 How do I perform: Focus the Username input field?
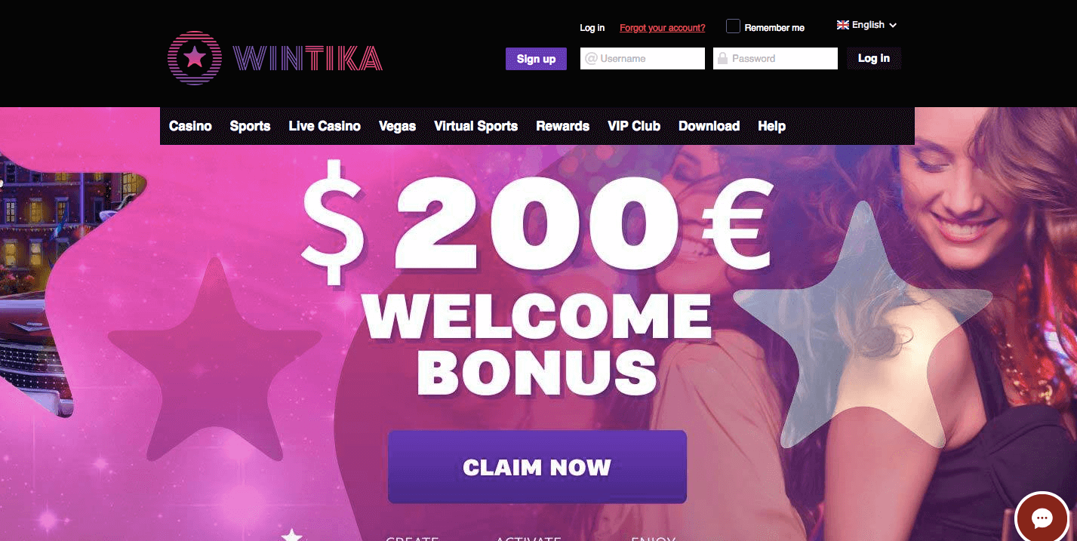click(642, 58)
